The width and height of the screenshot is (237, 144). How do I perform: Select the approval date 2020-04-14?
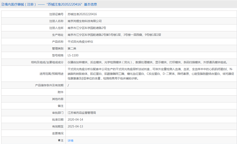click(x=75, y=120)
